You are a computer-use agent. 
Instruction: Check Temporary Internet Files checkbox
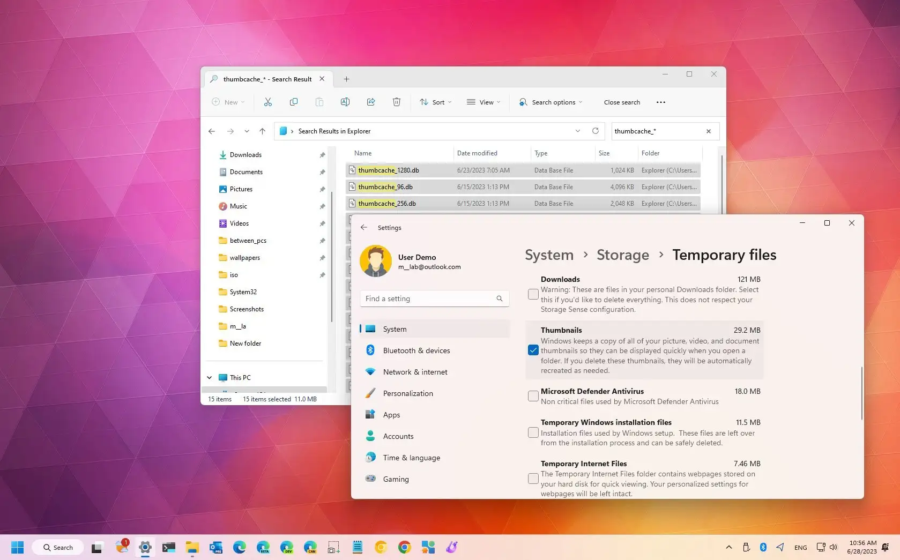tap(533, 479)
